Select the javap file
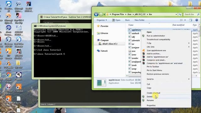Screen dimensions: 201x113 pos(133,69)
